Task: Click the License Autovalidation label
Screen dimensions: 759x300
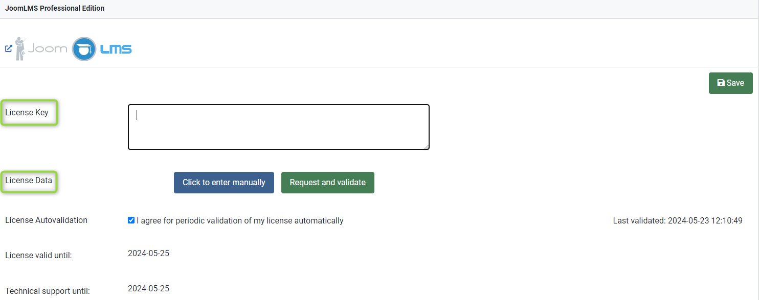Action: 46,220
